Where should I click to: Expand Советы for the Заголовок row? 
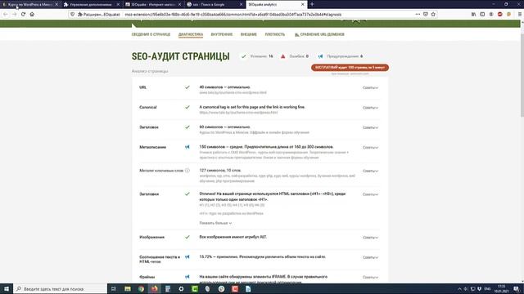pos(370,127)
